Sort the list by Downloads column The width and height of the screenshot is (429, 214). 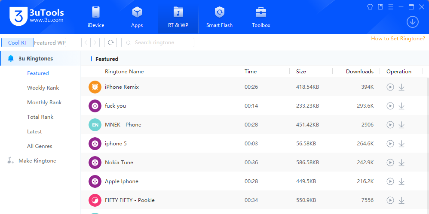click(x=359, y=72)
